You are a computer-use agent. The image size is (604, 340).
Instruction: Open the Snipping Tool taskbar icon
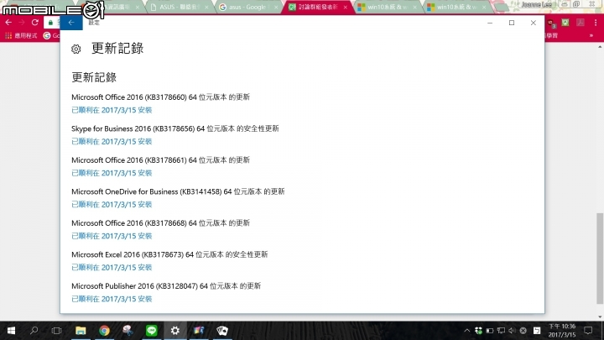[x=128, y=331]
